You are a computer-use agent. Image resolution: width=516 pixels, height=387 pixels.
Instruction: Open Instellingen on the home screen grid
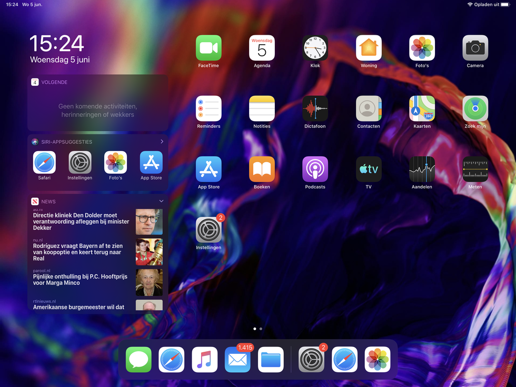(x=209, y=230)
